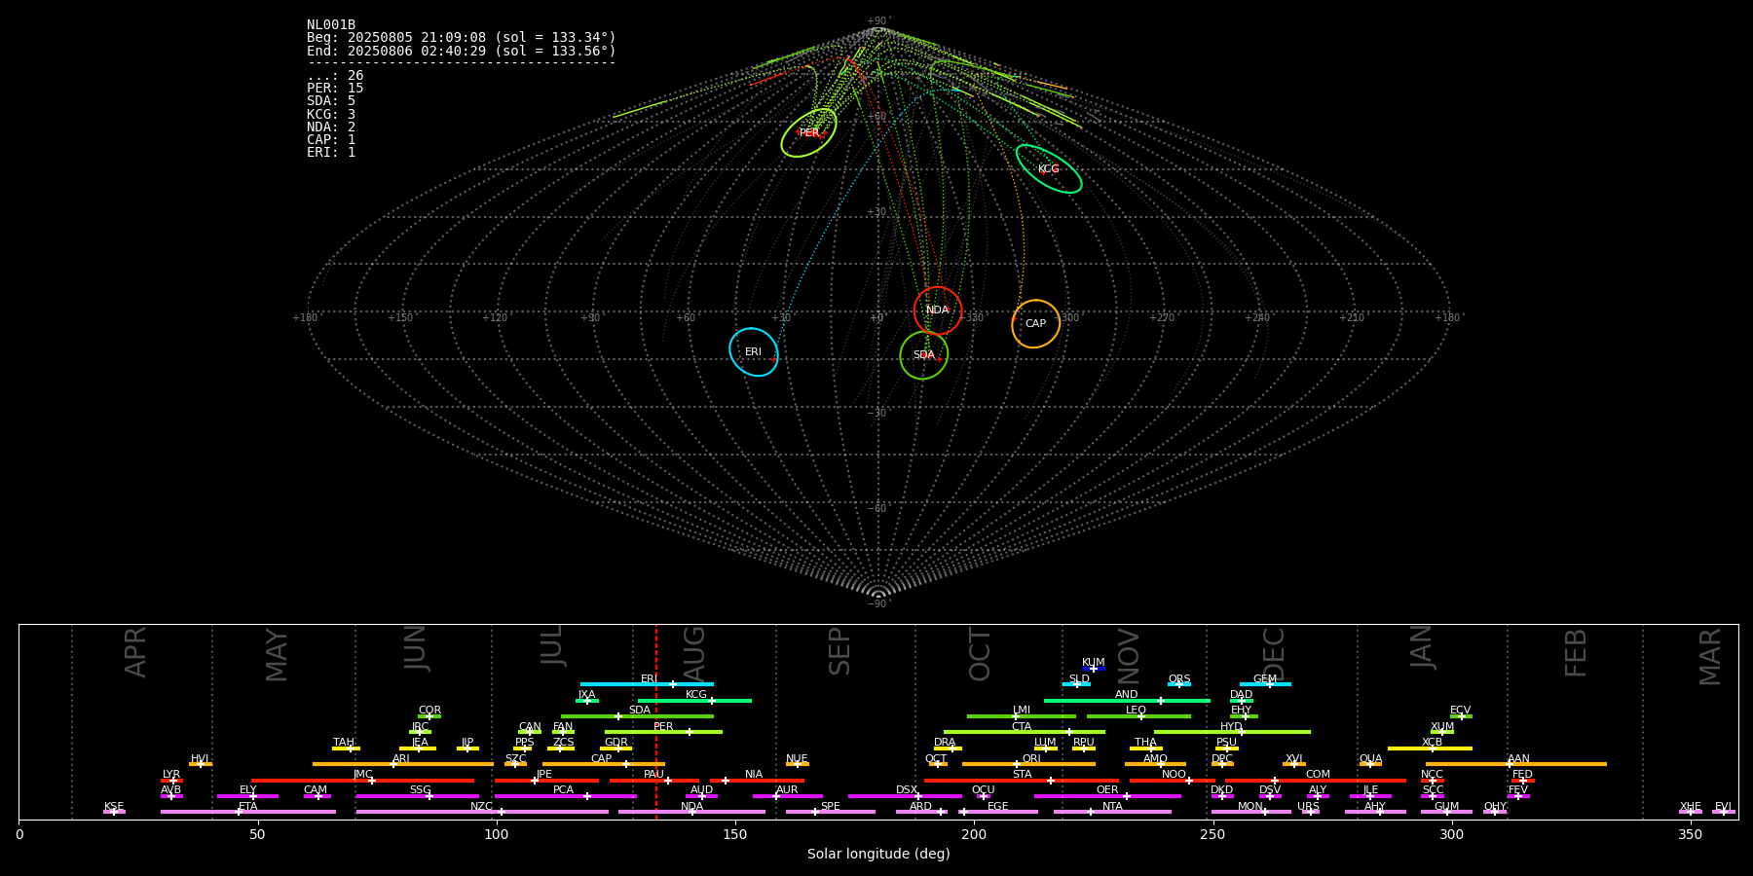Screen dimensions: 1753x876
Task: Click the LYR shower marker in the timeline
Action: tap(171, 780)
